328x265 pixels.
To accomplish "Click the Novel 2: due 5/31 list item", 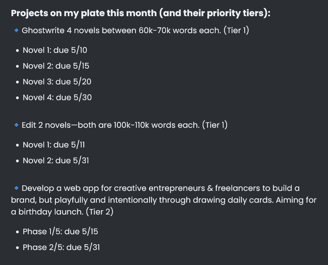I will (56, 160).
